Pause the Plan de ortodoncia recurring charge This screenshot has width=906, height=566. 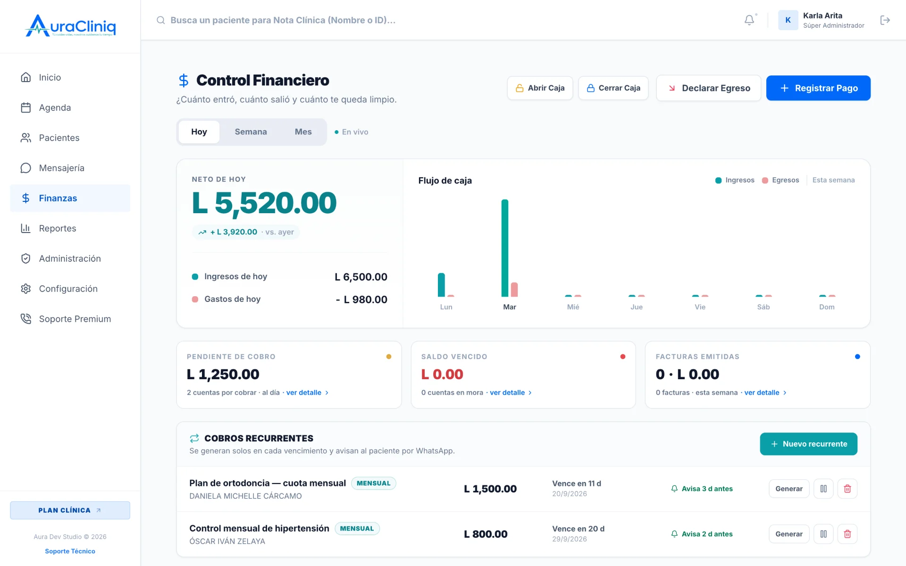click(x=823, y=489)
